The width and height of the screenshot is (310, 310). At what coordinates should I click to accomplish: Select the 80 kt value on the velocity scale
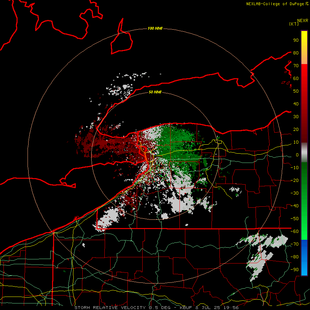pos(296,53)
